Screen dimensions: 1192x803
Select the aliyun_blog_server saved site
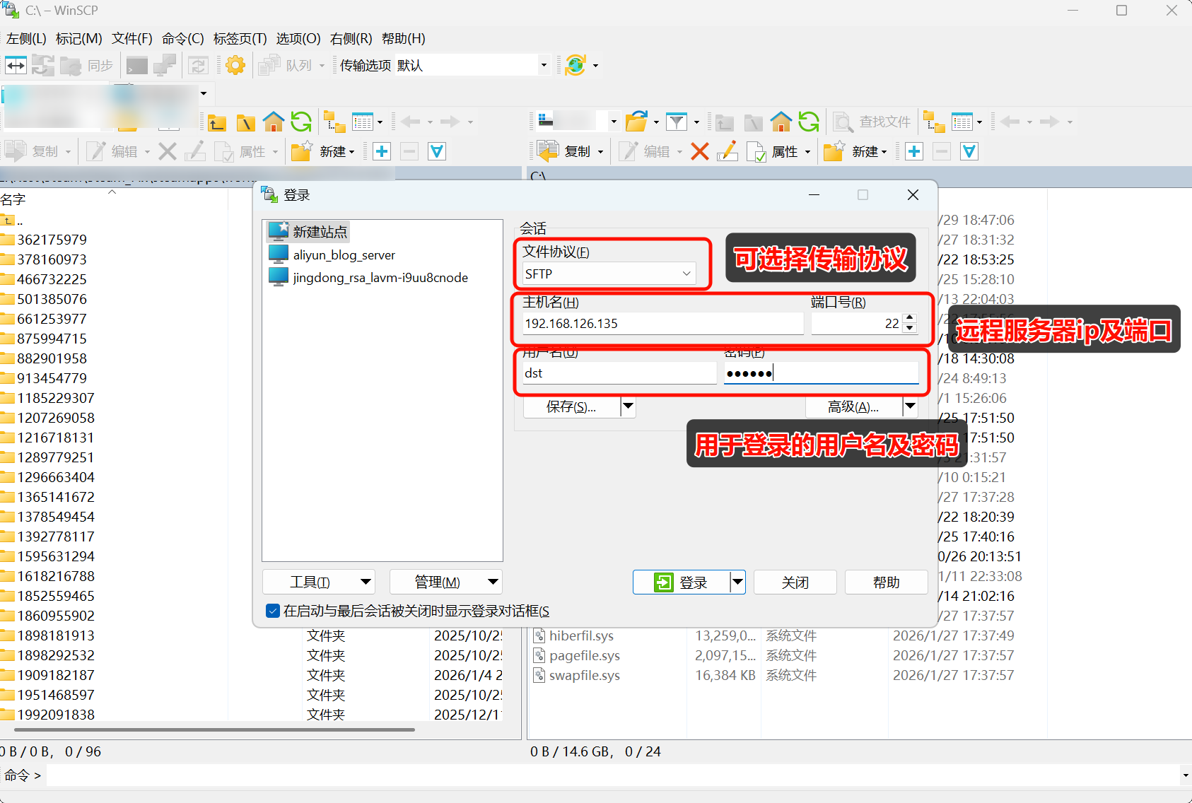344,255
